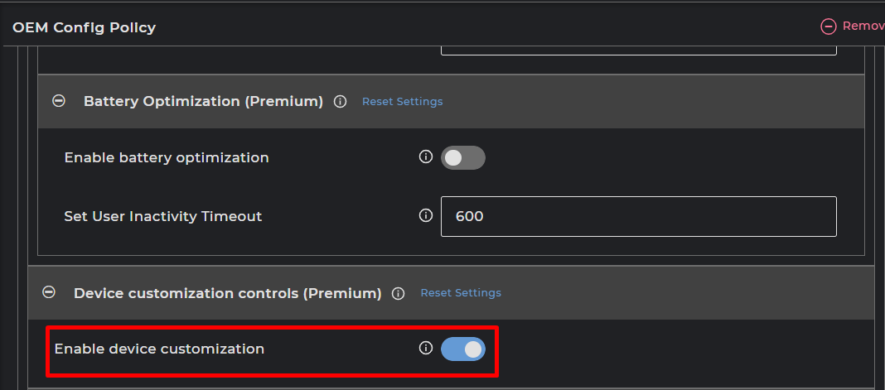The image size is (885, 390).
Task: Click the red Remove minus-circle icon
Action: pyautogui.click(x=828, y=26)
